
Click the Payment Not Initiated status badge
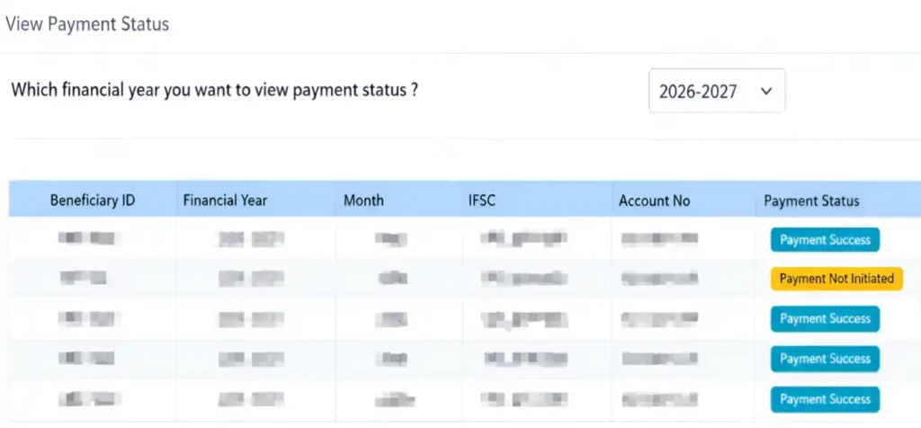(836, 278)
